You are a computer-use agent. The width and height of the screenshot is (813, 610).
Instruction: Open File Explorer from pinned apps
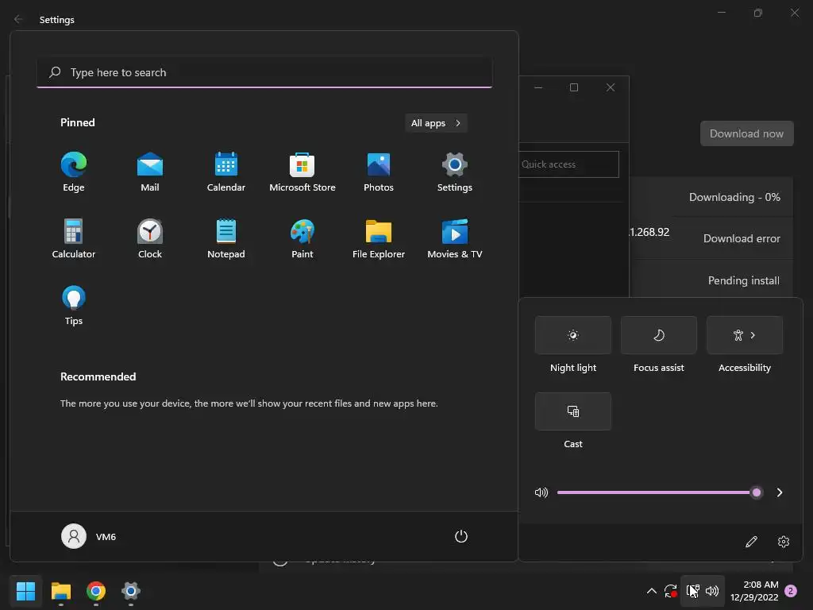click(x=379, y=238)
